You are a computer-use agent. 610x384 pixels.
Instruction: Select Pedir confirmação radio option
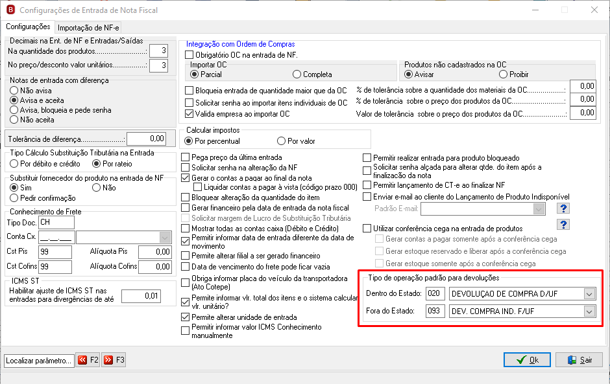coord(14,198)
